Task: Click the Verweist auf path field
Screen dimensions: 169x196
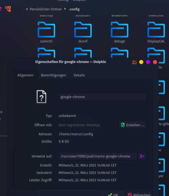Action: click(98, 156)
